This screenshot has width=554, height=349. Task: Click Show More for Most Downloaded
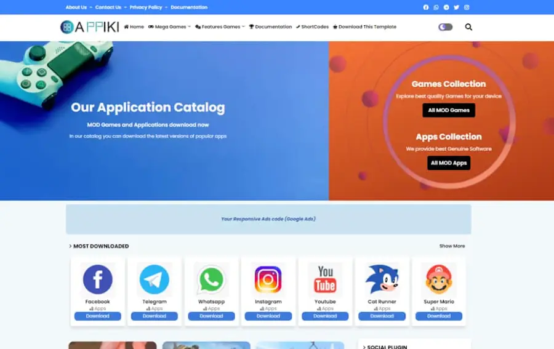(452, 246)
